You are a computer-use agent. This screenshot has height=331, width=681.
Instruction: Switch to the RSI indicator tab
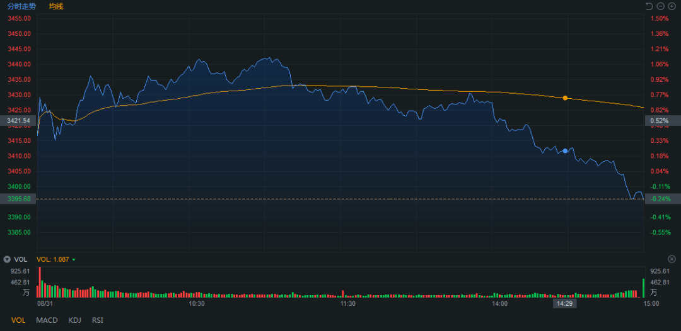click(97, 320)
